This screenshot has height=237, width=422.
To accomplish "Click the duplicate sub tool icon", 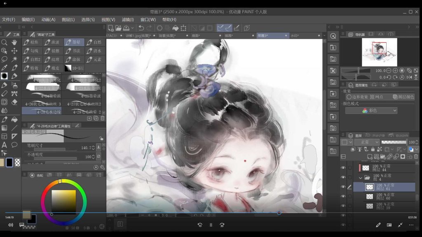I will (x=96, y=118).
